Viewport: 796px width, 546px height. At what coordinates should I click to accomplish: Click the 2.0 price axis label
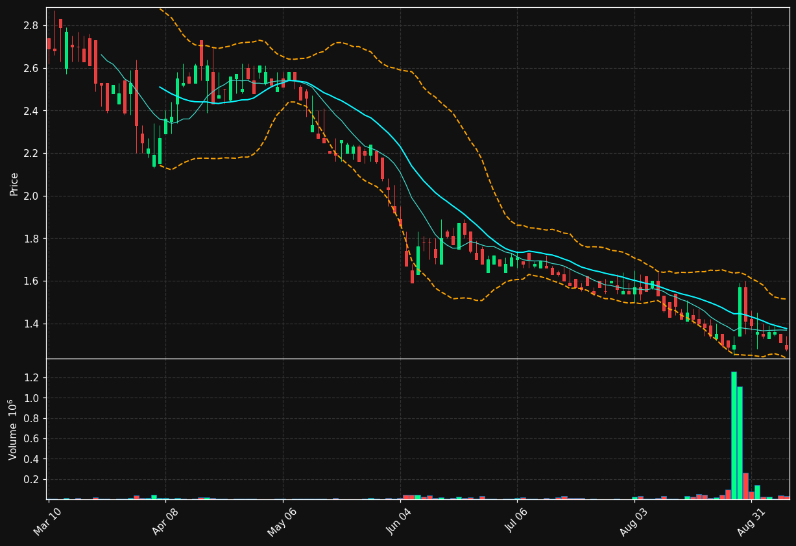click(30, 196)
